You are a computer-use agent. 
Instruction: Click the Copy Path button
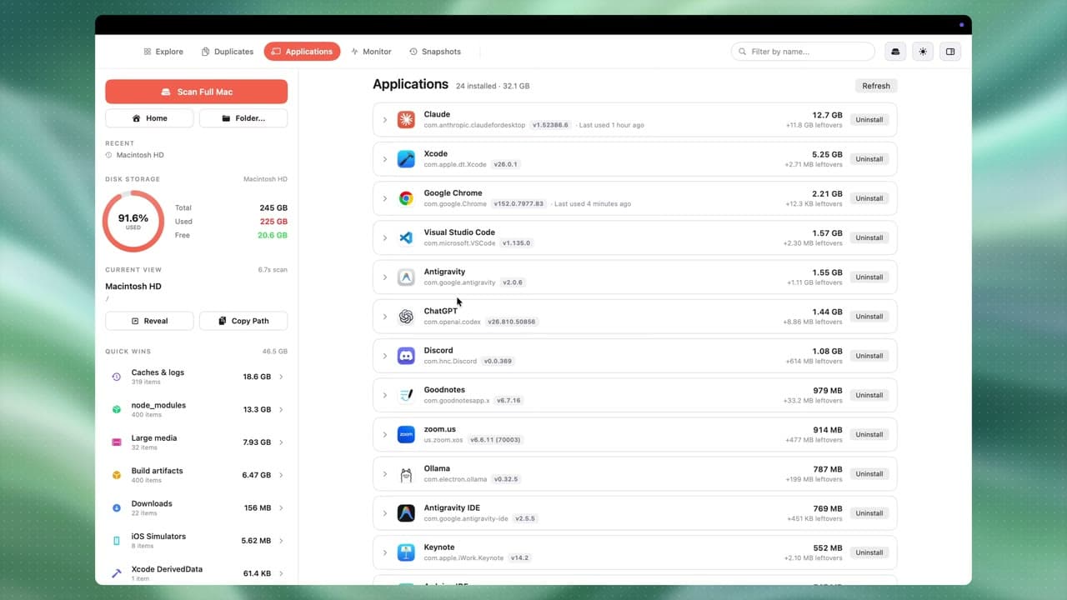coord(243,321)
